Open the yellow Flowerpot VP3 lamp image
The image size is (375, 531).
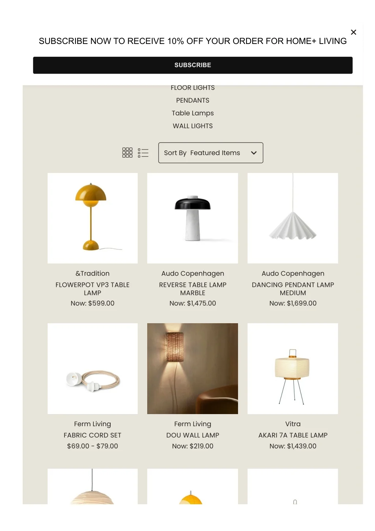[93, 218]
